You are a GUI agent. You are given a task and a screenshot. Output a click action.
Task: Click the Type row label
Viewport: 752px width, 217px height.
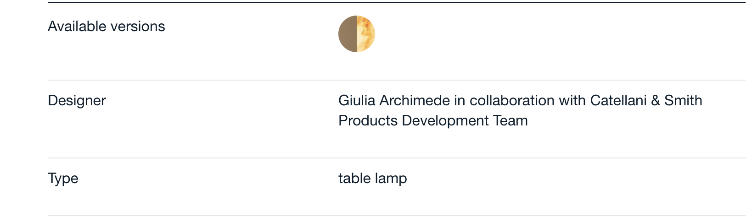[63, 179]
